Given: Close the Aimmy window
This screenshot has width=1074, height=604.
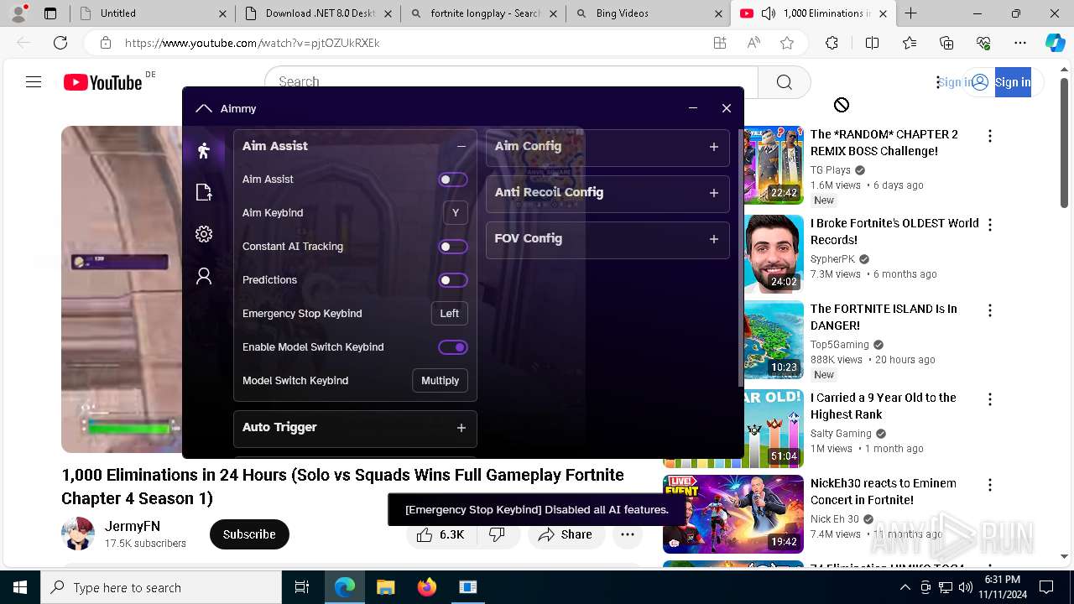Looking at the screenshot, I should [x=727, y=108].
